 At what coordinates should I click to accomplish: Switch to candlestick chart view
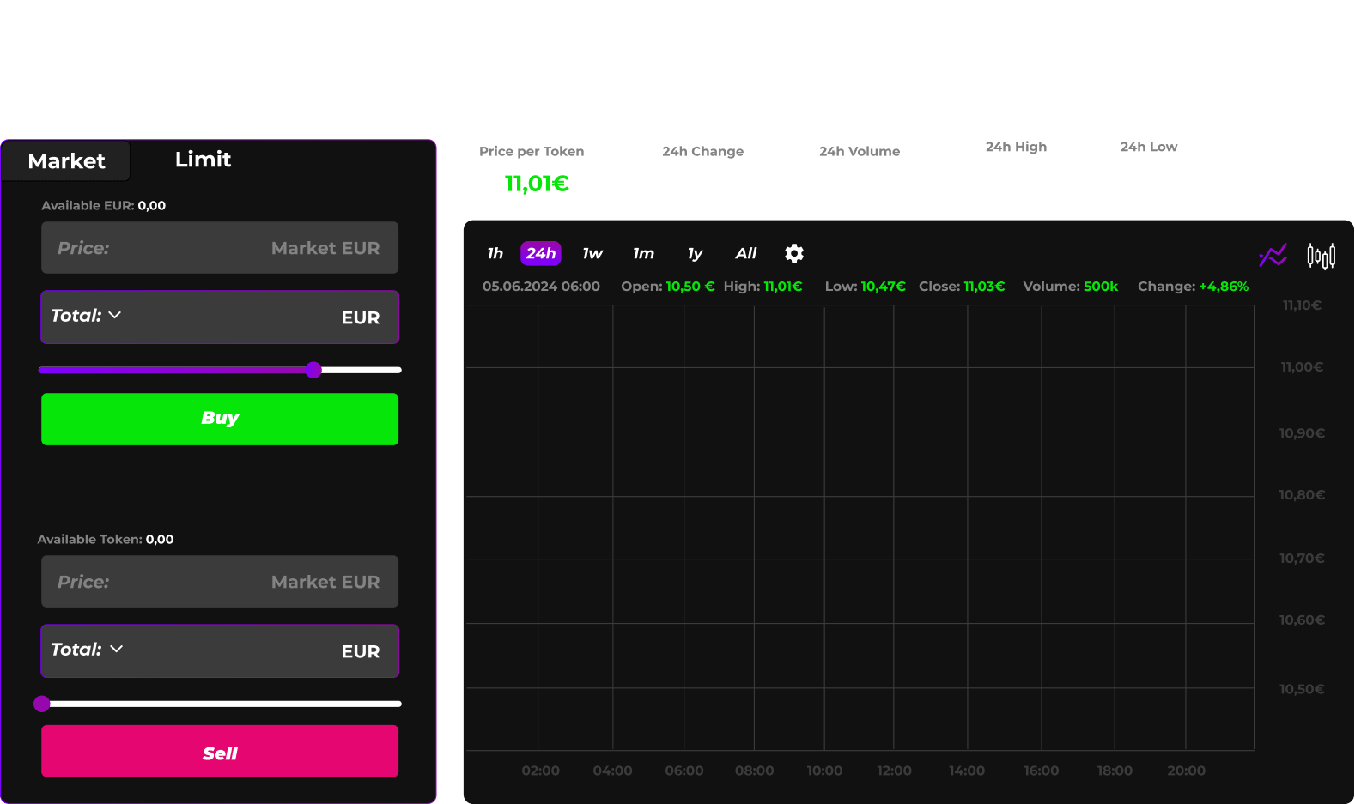[1321, 256]
